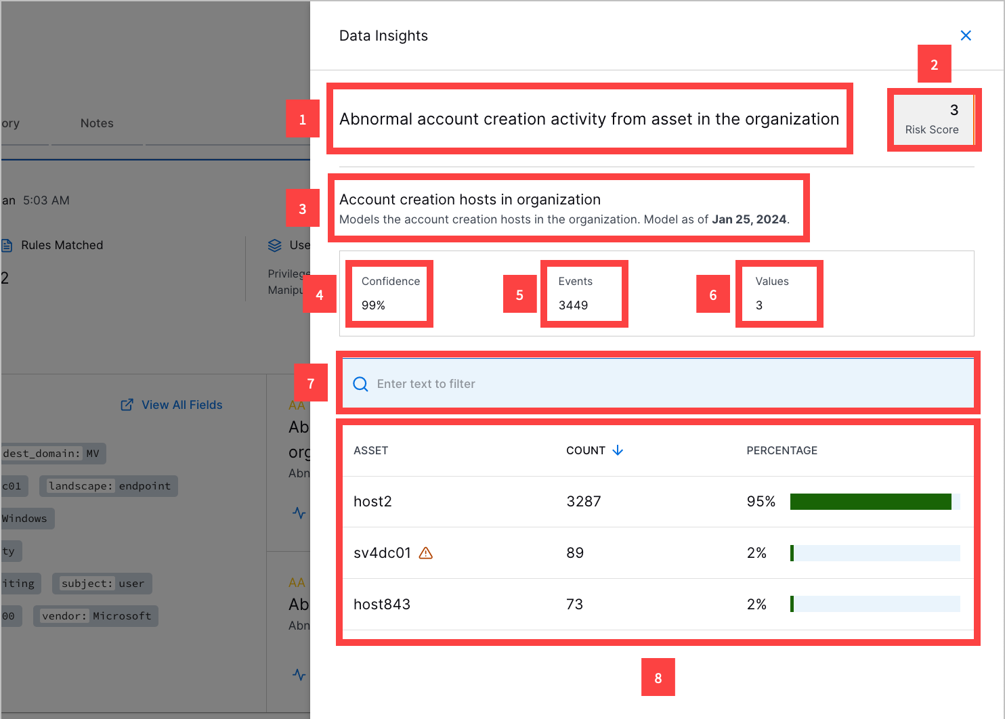Switch to the Notes tab

97,123
